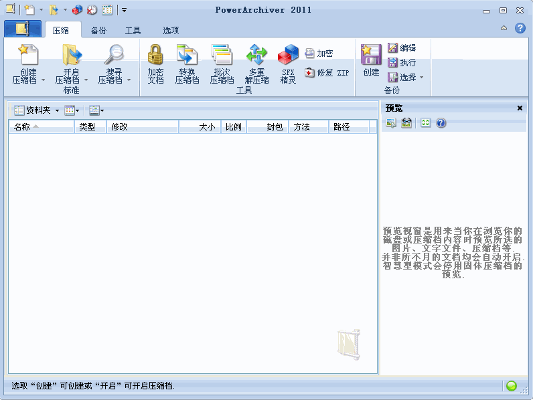This screenshot has width=533, height=400.
Task: Open the backup 选择 dropdown
Action: [406, 78]
